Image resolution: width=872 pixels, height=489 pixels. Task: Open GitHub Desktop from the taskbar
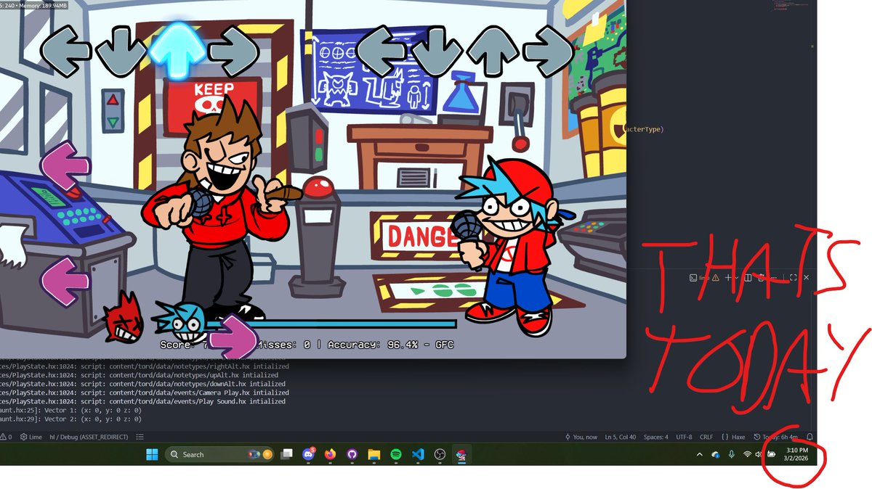352,455
